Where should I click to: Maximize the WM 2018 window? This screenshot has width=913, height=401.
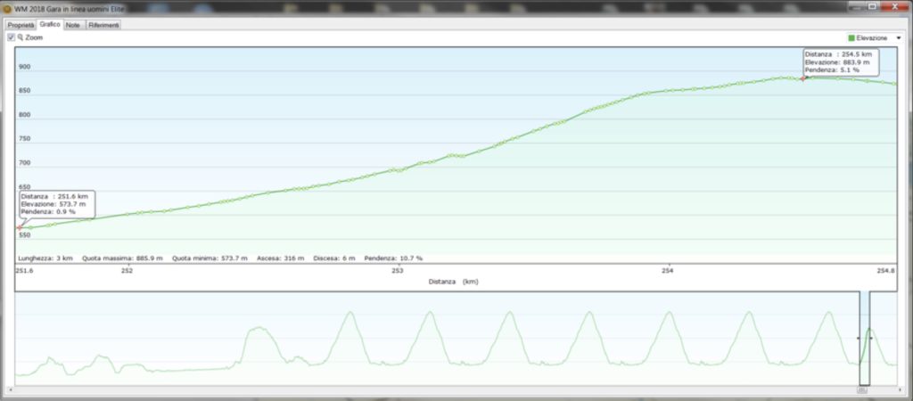point(872,6)
